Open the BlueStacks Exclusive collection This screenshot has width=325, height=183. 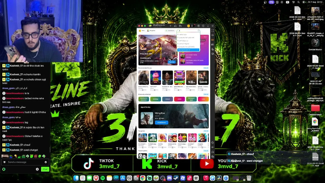click(x=144, y=99)
